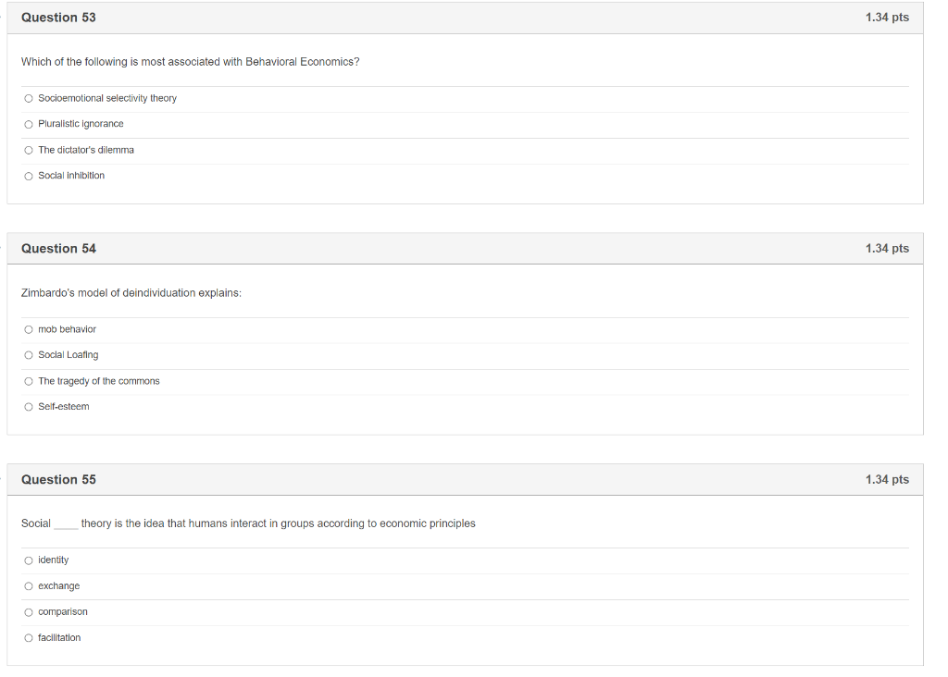948x677 pixels.
Task: Mark the Self-esteem radio option
Action: 29,407
